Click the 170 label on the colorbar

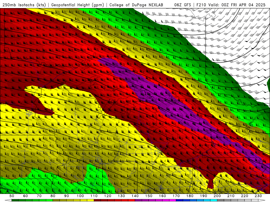coord(176,196)
